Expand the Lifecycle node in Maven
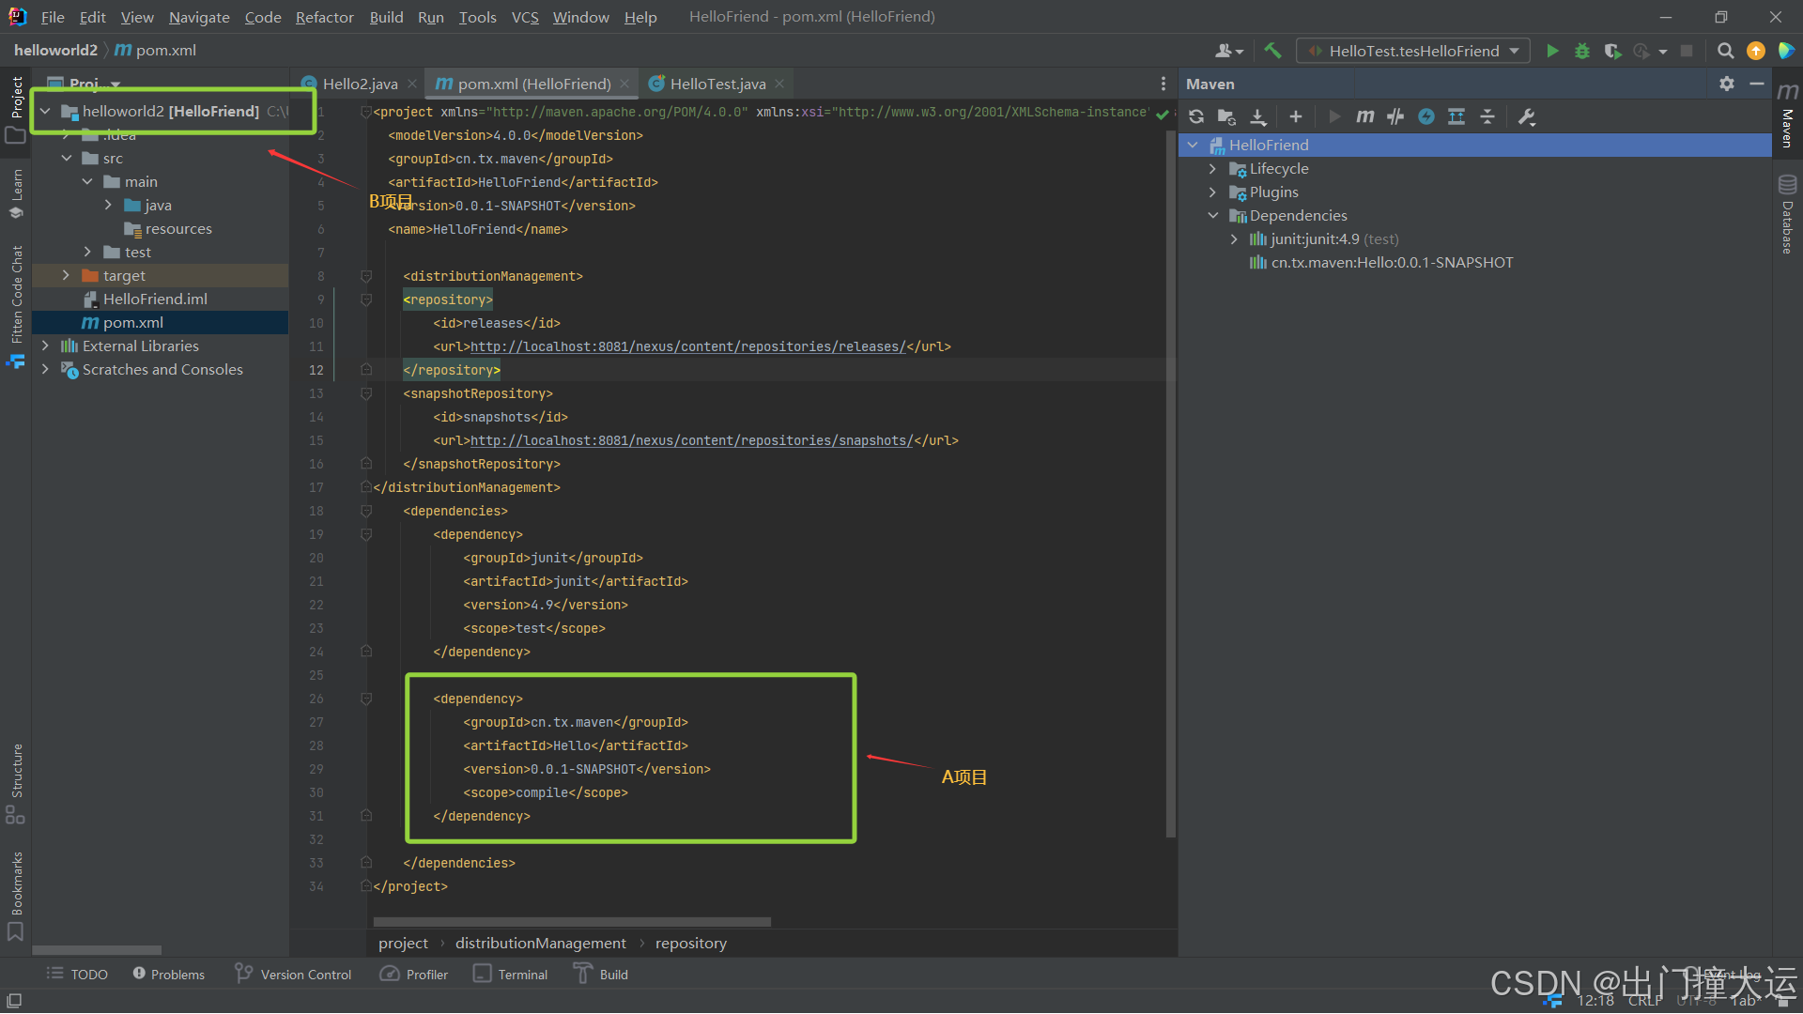This screenshot has width=1803, height=1014. (x=1212, y=169)
